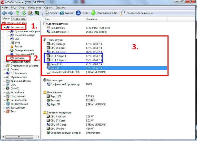Select the CPU Package temperature row
The height and width of the screenshot is (141, 197).
coord(107,44)
